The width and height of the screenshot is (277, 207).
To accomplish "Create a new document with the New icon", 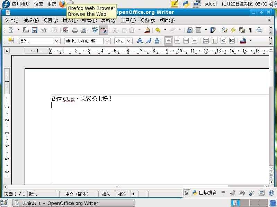I will (11, 30).
